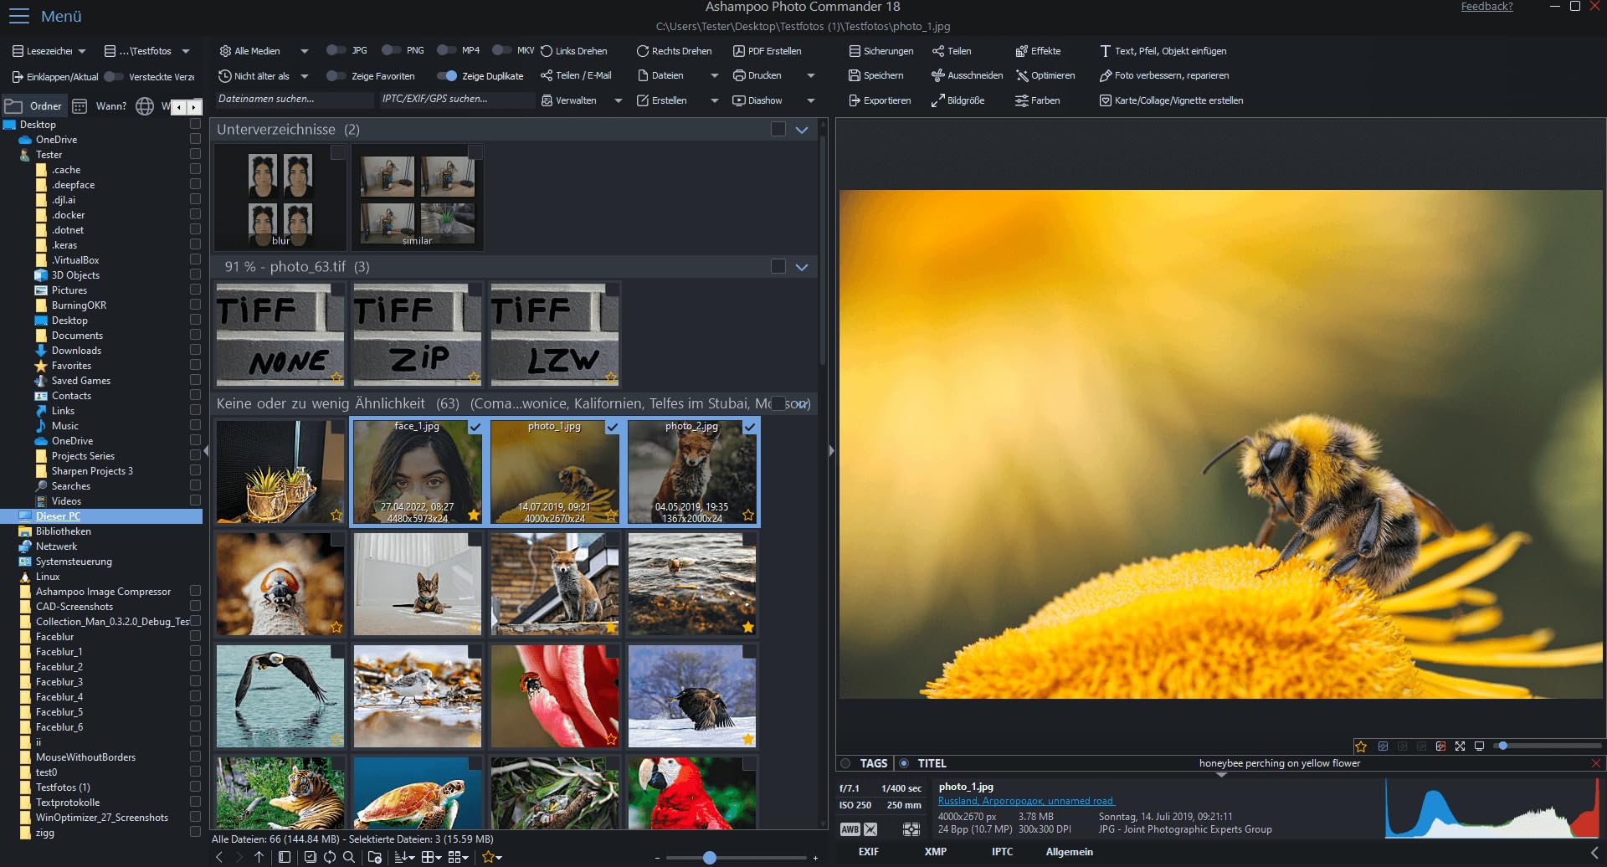Open the Teilen split tool
The image size is (1607, 867).
pos(952,51)
